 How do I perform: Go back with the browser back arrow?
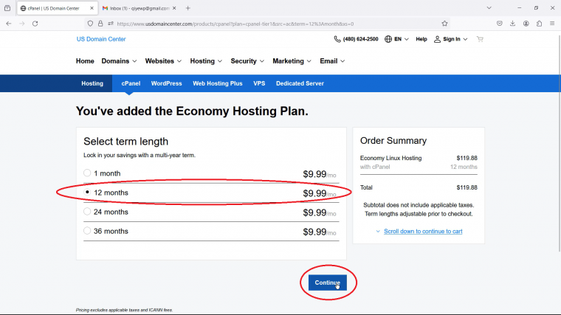(9, 24)
